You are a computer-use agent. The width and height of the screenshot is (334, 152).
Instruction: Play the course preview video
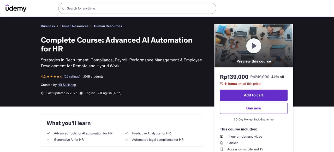tap(254, 46)
